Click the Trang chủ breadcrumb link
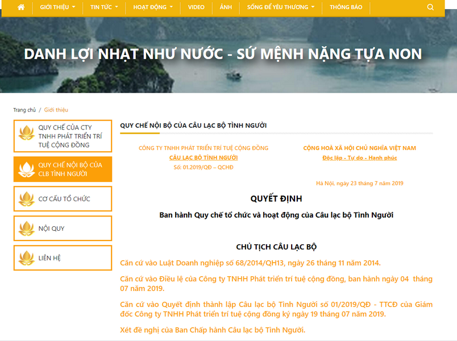The image size is (457, 341). tap(24, 110)
